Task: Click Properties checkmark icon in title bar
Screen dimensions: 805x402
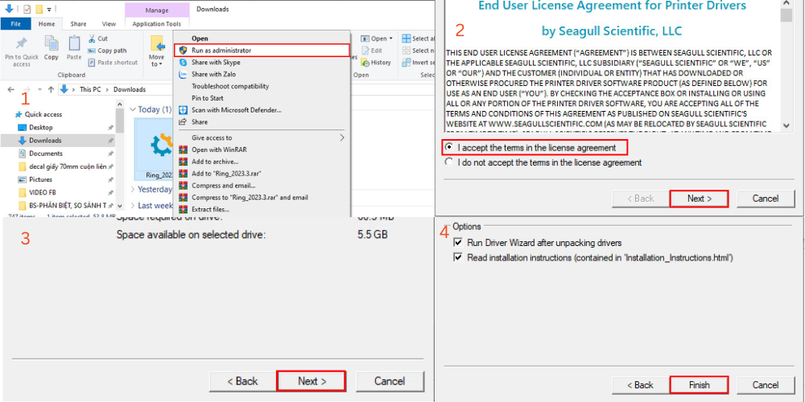Action: pos(27,9)
